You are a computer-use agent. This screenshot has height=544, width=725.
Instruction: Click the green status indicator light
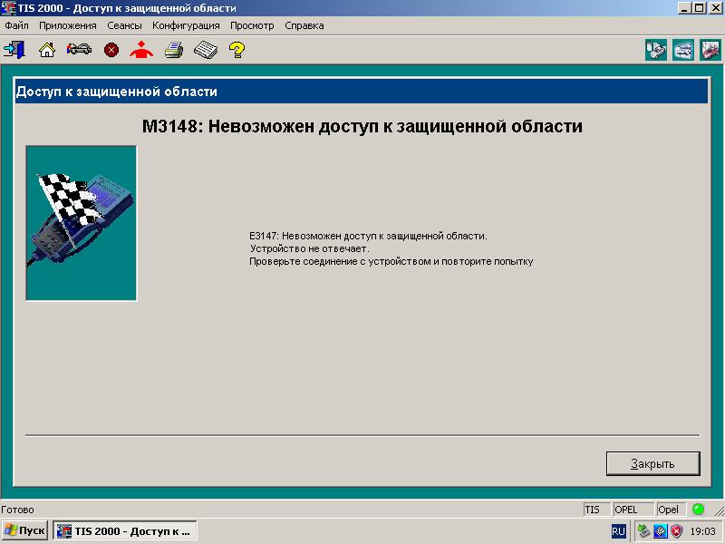coord(698,510)
